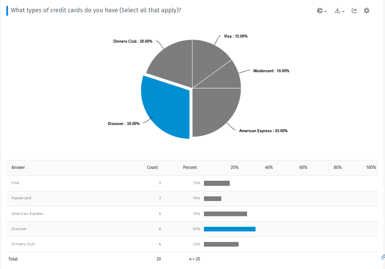Open the settings gear icon
385x269 pixels.
366,11
